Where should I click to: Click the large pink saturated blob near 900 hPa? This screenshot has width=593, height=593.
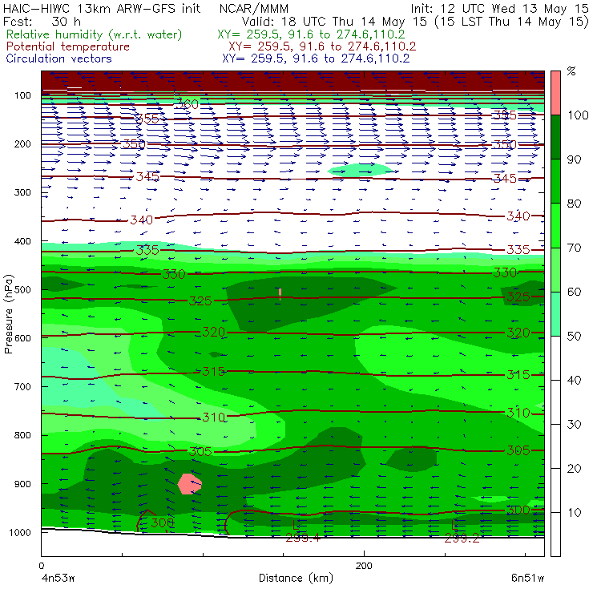tap(189, 484)
